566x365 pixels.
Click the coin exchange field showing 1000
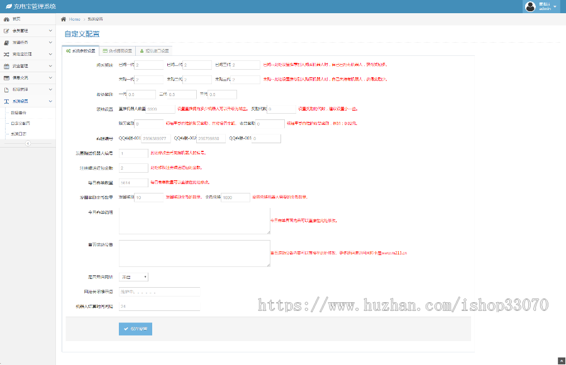[x=235, y=198]
